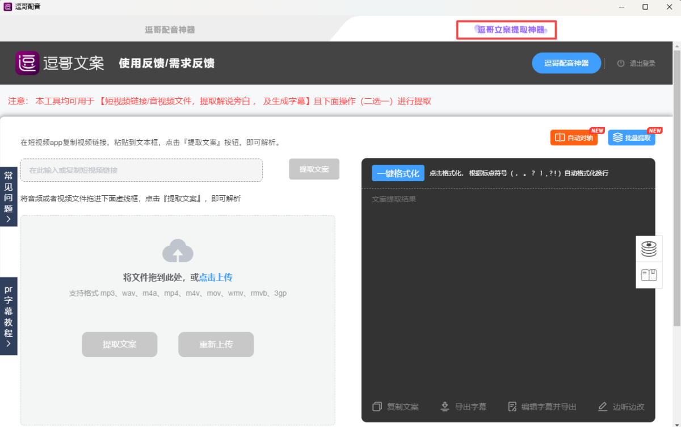Open the 批量提取 feature
This screenshot has height=427, width=681.
pyautogui.click(x=632, y=137)
